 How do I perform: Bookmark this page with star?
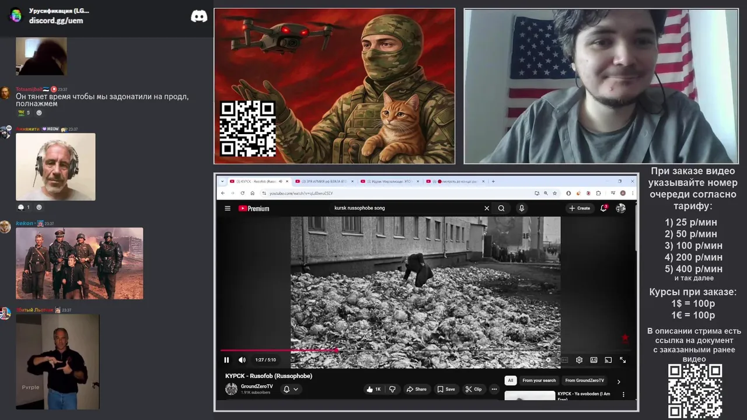click(555, 193)
